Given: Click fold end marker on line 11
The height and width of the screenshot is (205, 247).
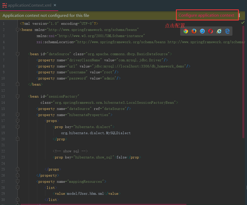Looking at the screenshot, I should pyautogui.click(x=18, y=84).
